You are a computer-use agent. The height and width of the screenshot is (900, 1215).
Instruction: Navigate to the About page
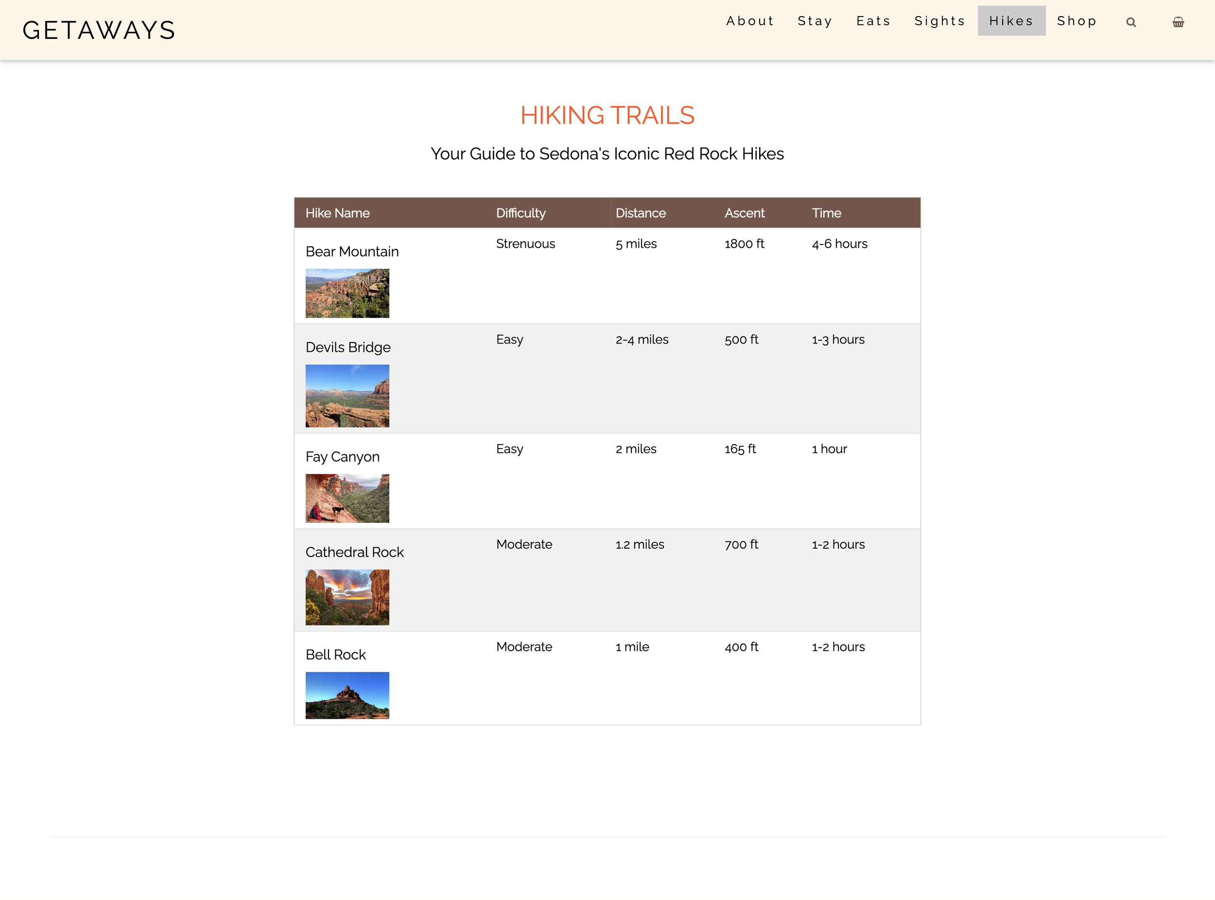(750, 21)
